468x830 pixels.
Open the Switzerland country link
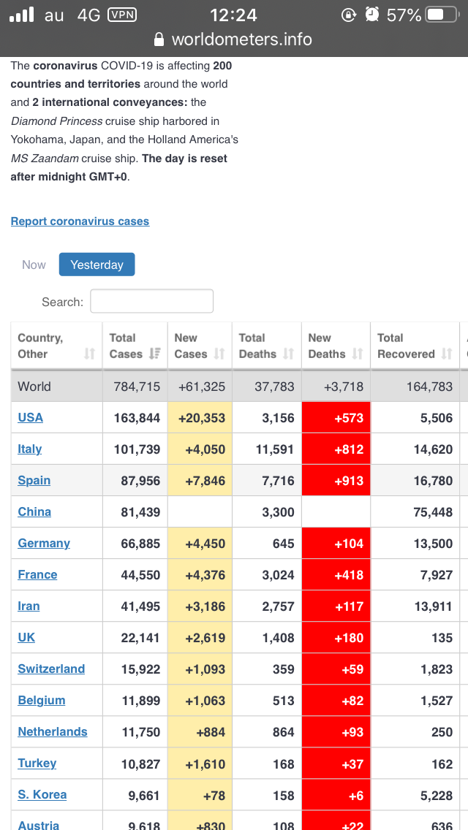click(51, 669)
